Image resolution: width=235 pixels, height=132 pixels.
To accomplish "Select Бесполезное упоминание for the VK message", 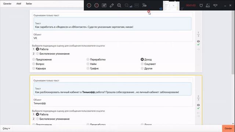I will tap(37, 54).
